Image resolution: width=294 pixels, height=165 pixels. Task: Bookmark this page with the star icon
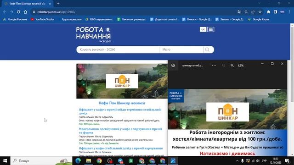[260, 12]
